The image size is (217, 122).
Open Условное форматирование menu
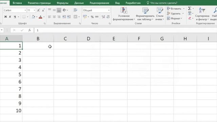(x=124, y=14)
